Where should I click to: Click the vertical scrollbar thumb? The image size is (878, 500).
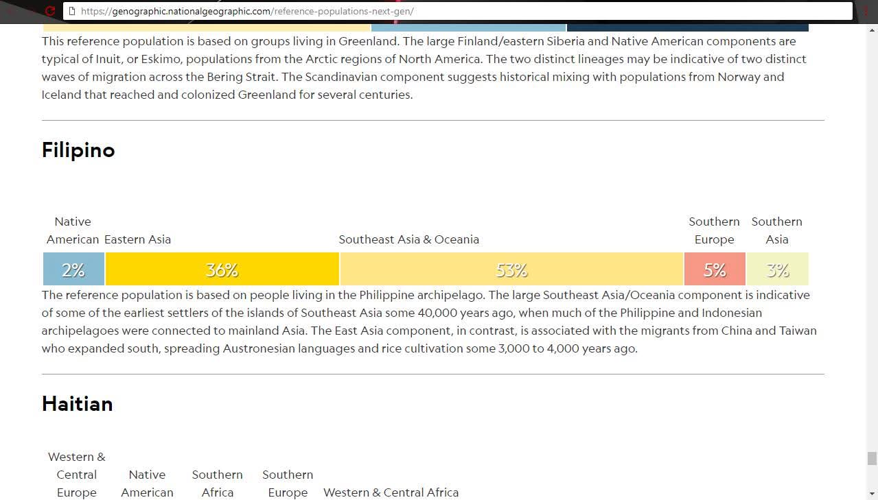coord(872,458)
